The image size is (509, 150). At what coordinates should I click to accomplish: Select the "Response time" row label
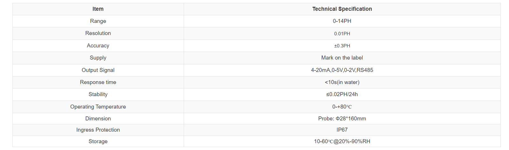[98, 82]
